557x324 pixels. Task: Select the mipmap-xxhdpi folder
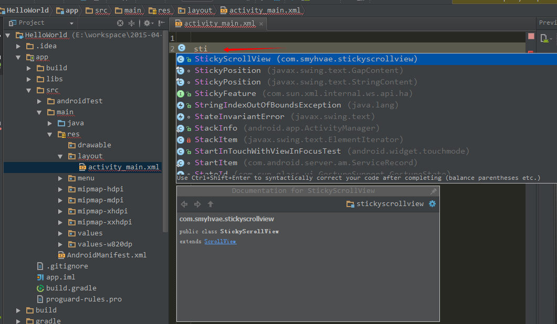[x=100, y=222]
